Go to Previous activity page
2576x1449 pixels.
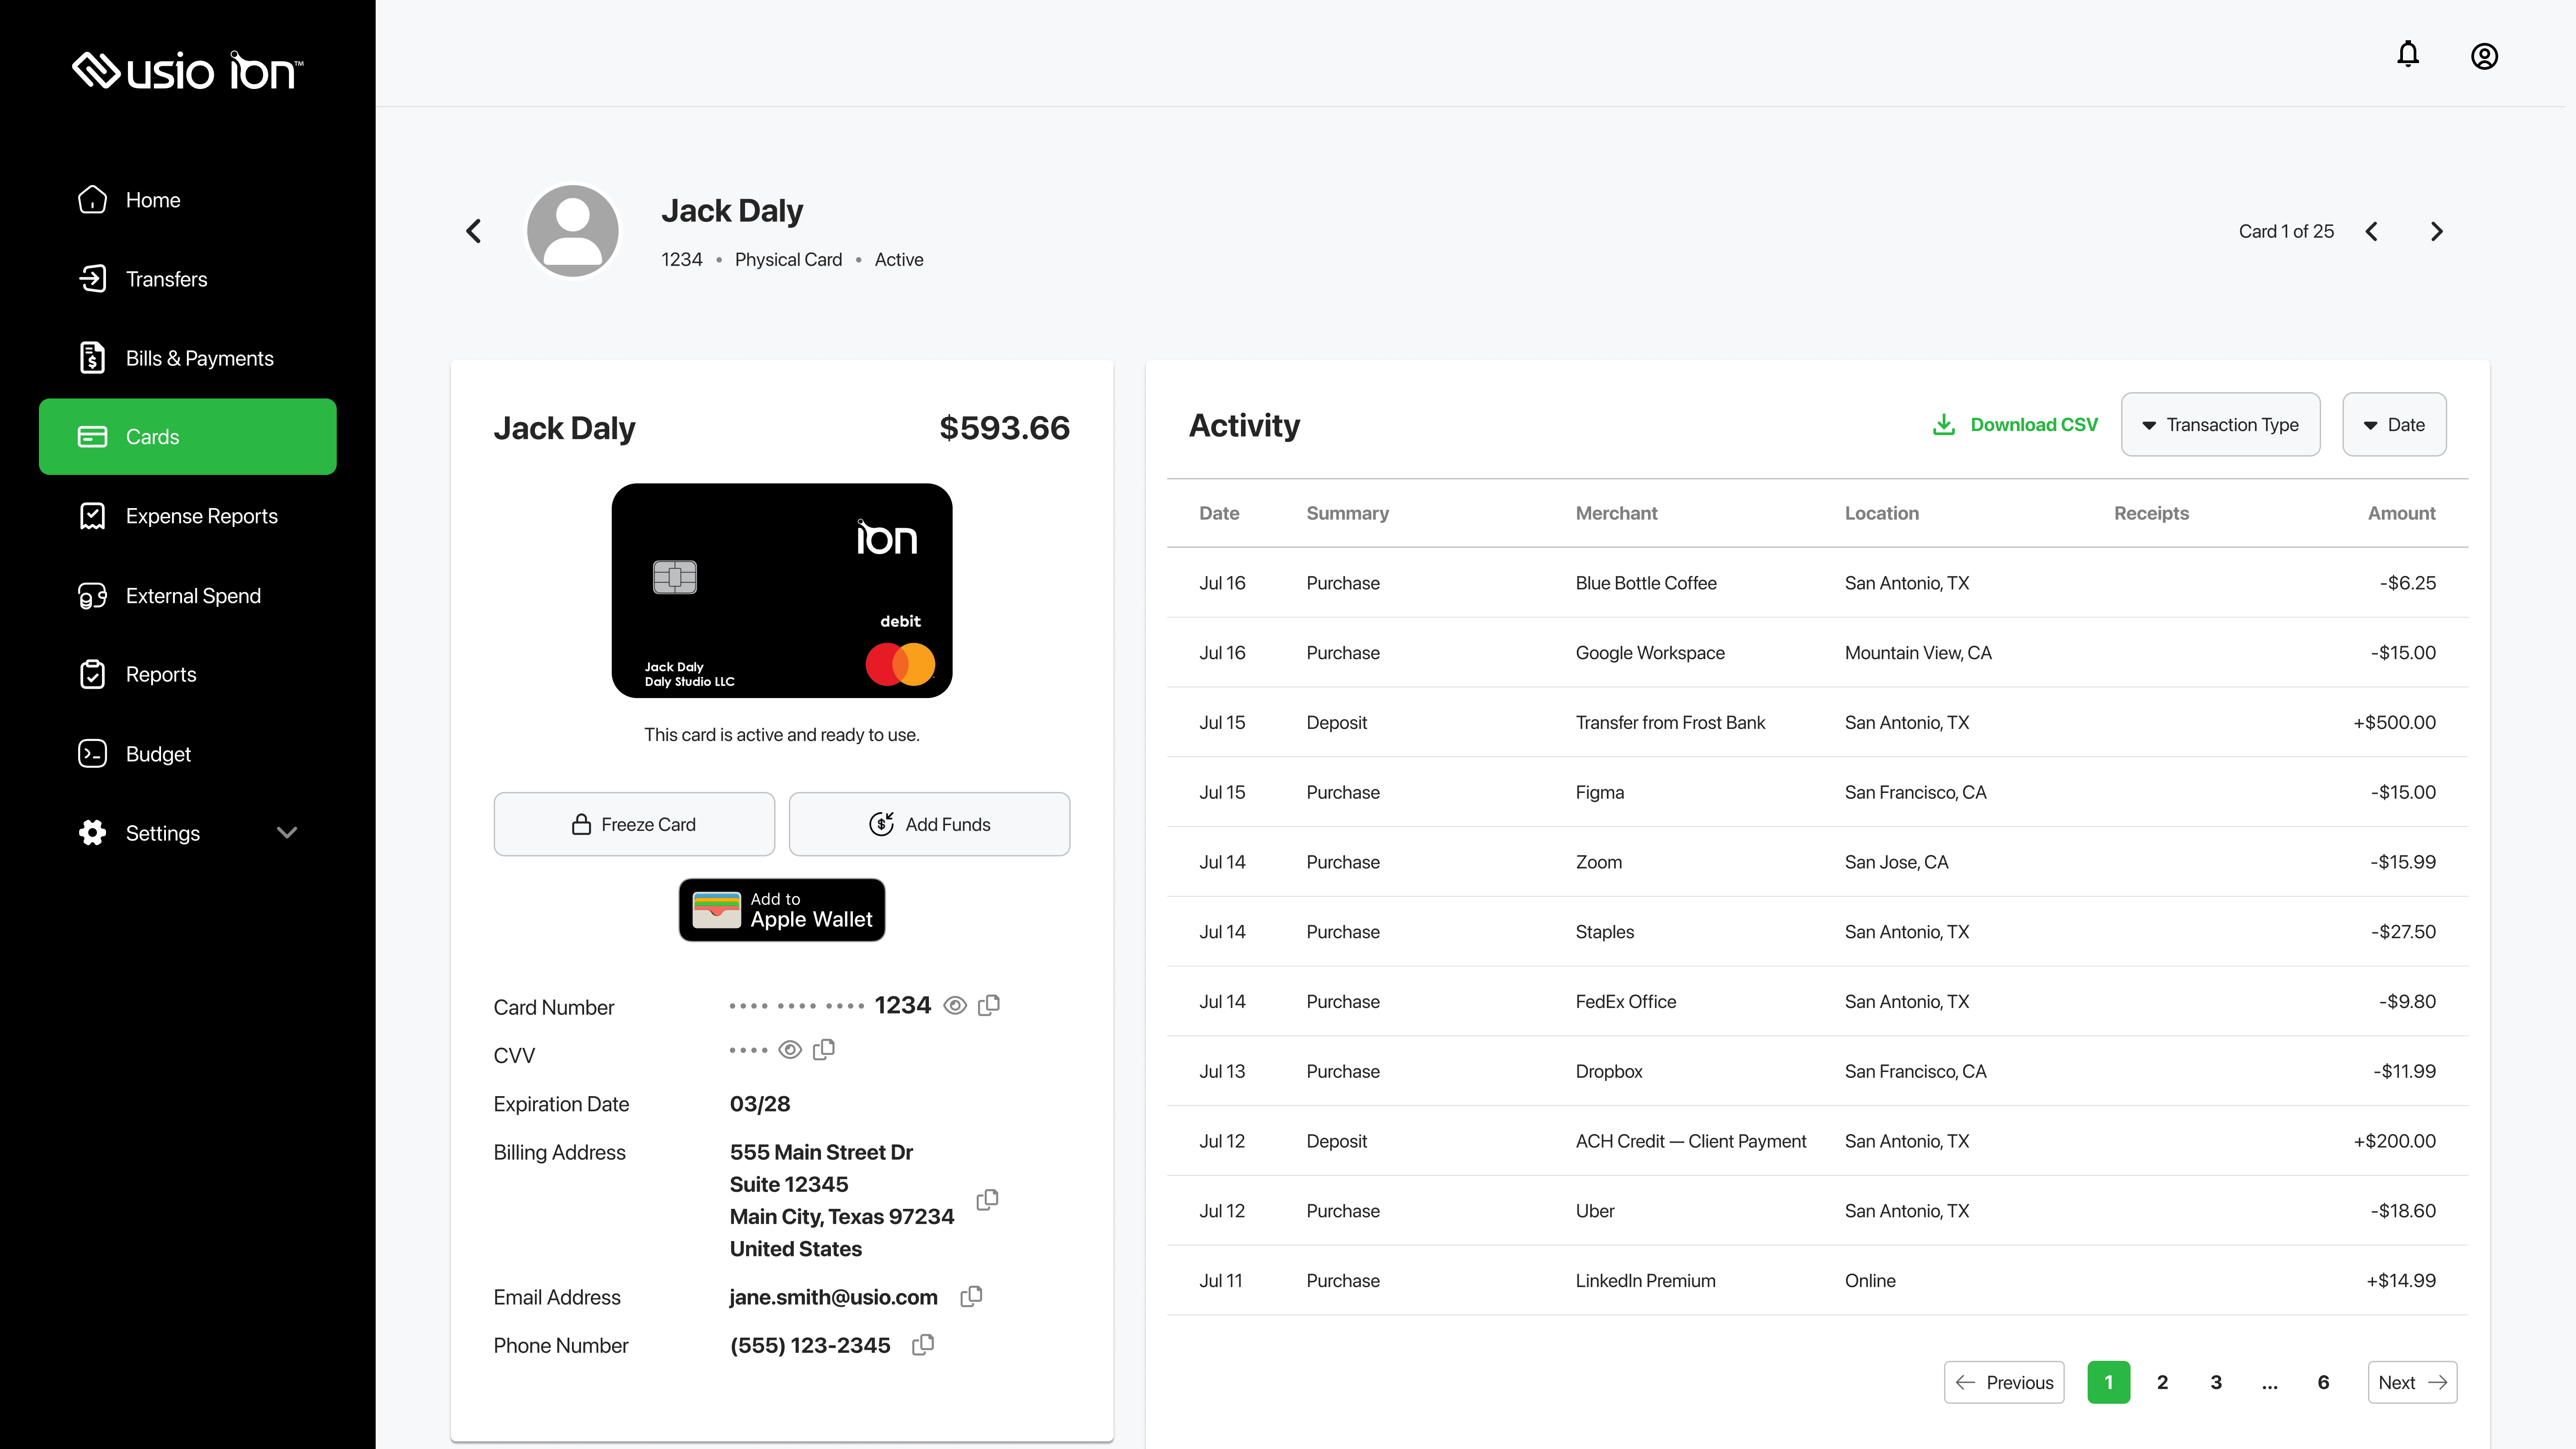point(2004,1383)
